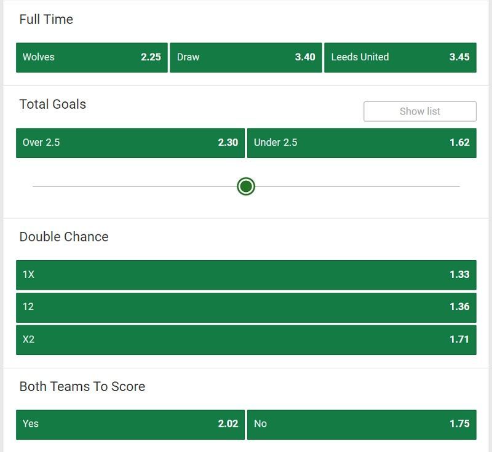Select Wolves to win at 2.25
The width and height of the screenshot is (492, 452).
pos(92,57)
